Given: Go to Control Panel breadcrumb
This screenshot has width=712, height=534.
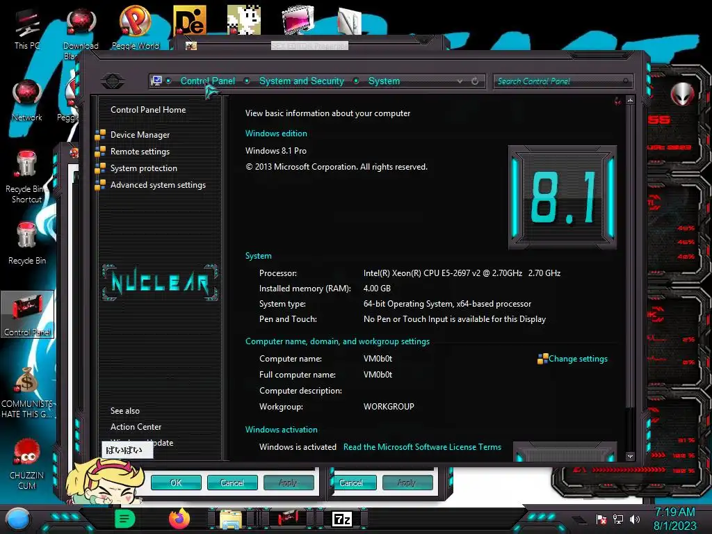Looking at the screenshot, I should pyautogui.click(x=207, y=81).
